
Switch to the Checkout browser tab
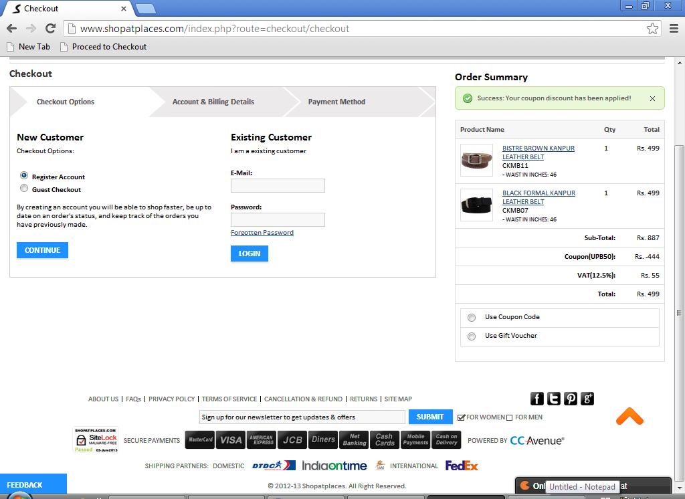pos(67,9)
